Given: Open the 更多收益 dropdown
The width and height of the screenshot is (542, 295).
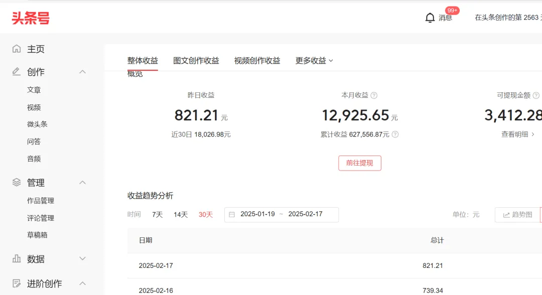Looking at the screenshot, I should (314, 60).
